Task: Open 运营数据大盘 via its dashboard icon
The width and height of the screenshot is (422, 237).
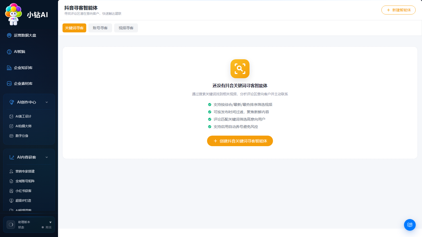Action: [x=9, y=35]
